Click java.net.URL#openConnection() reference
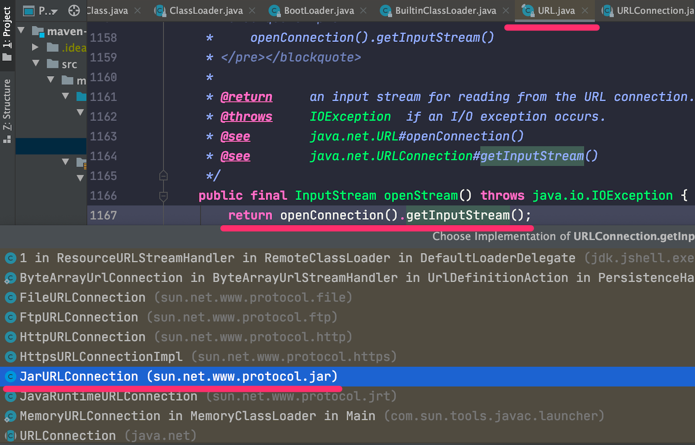 click(x=417, y=136)
